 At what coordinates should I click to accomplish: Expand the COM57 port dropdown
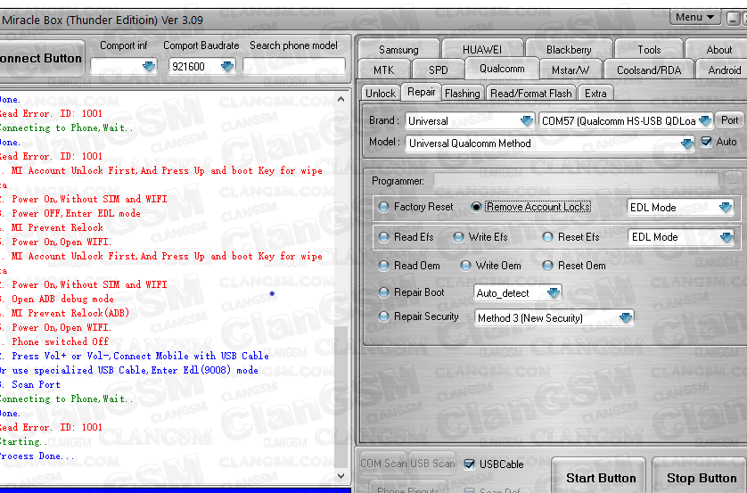pos(704,120)
